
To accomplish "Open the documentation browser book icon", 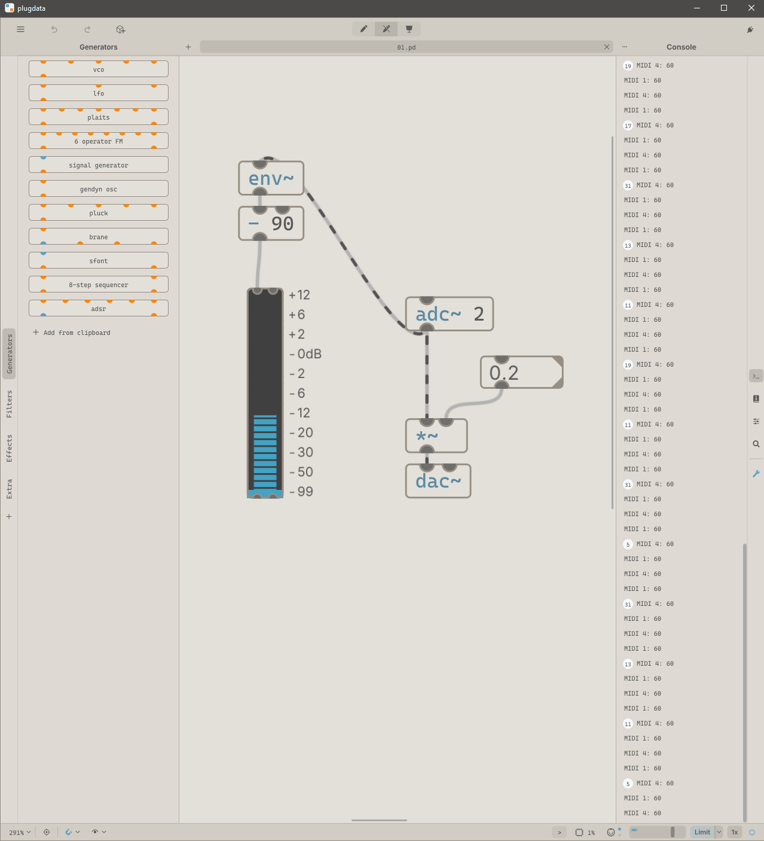I will click(x=756, y=399).
